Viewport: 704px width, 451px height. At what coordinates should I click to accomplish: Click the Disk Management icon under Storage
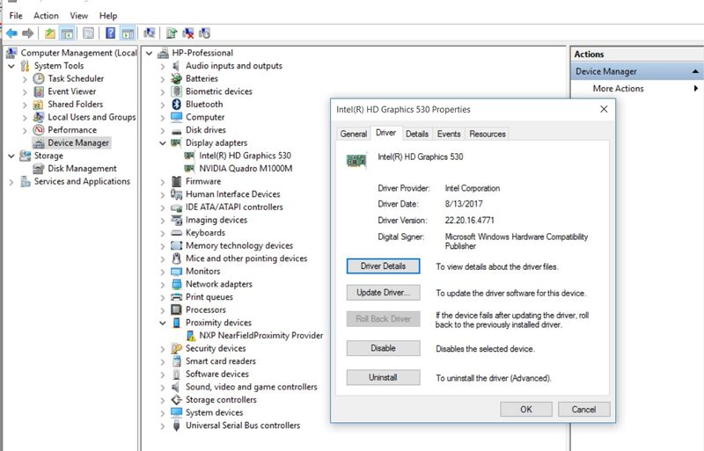click(39, 169)
